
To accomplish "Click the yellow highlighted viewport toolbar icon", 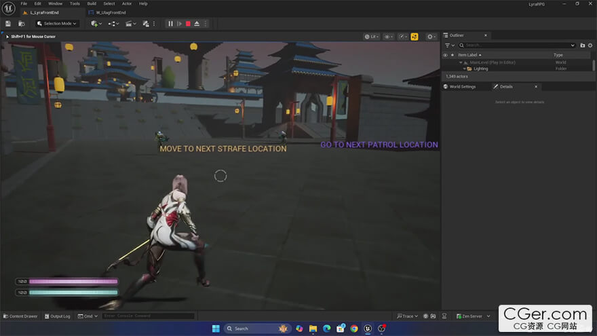I will [x=415, y=37].
